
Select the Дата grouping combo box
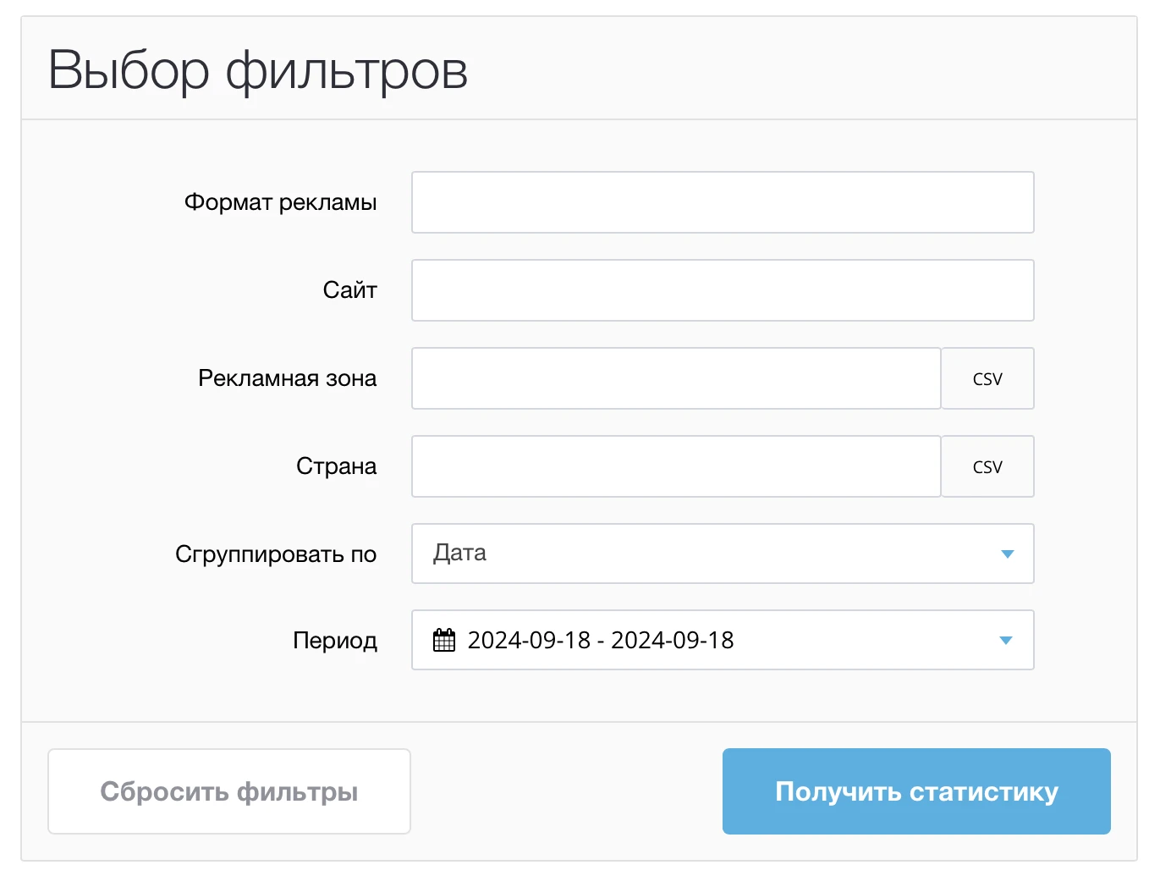coord(723,554)
